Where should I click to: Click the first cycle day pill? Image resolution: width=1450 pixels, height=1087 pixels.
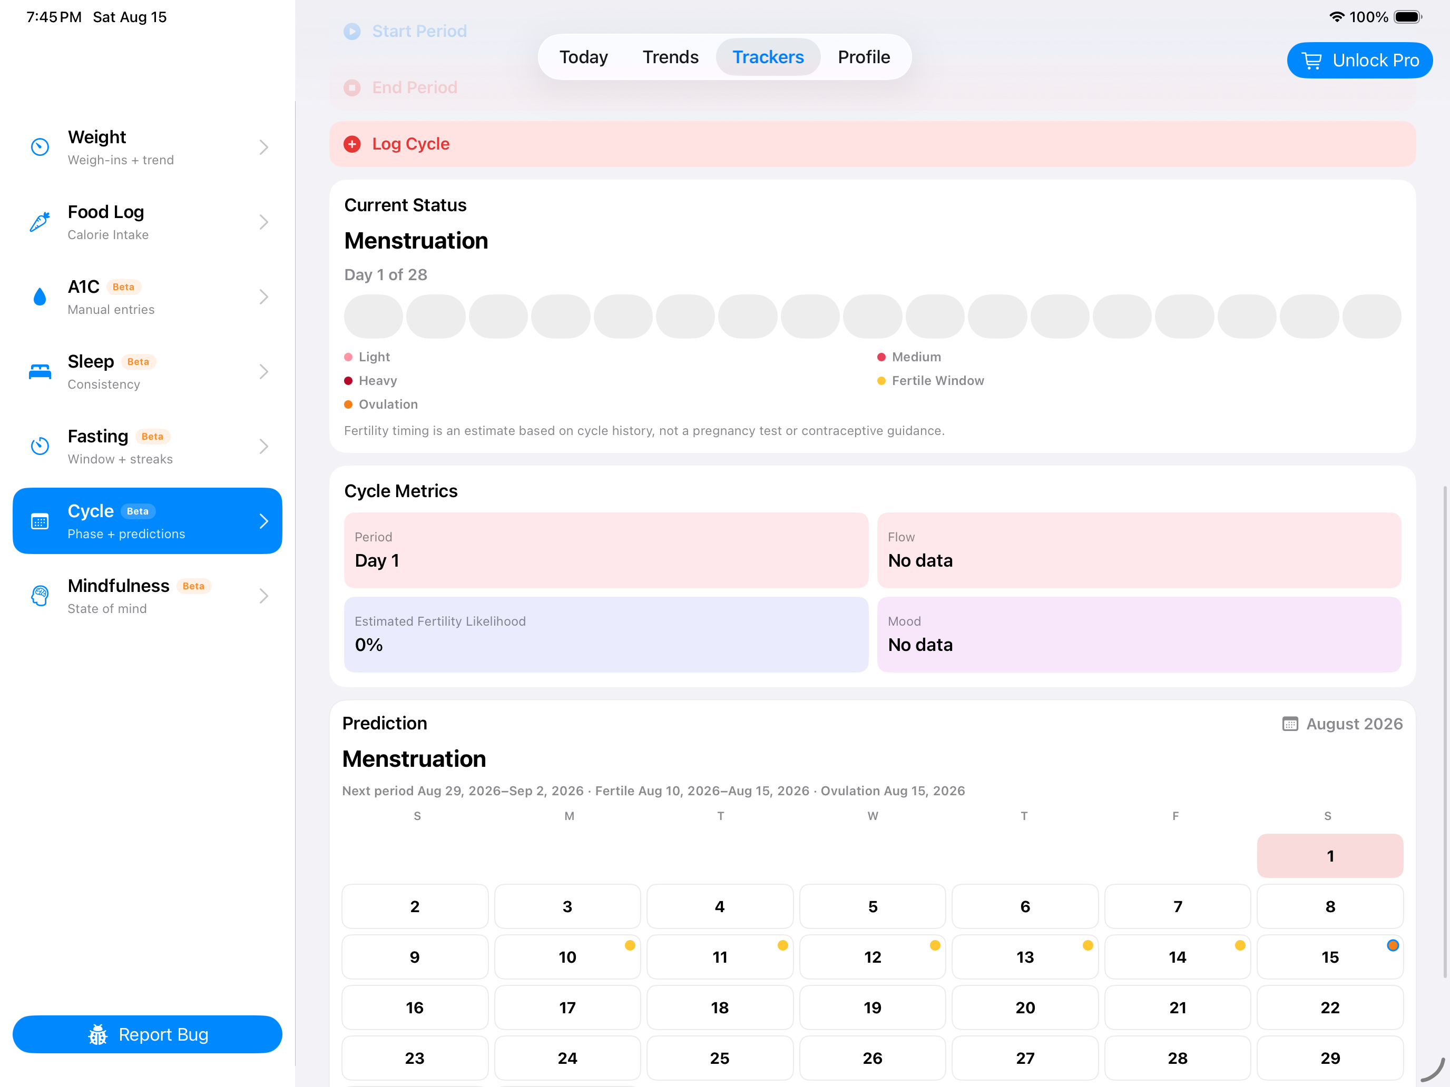373,317
